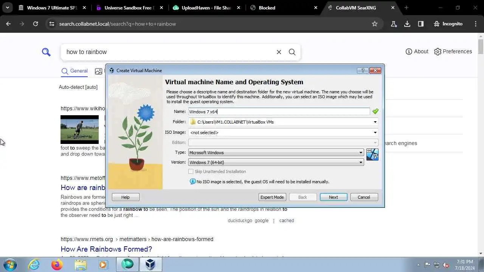Open the tab search dropdown arrow
Image resolution: width=484 pixels, height=272 pixels.
click(x=7, y=8)
